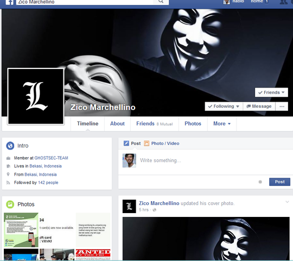Open the L profile picture
293x261 pixels.
point(36,96)
